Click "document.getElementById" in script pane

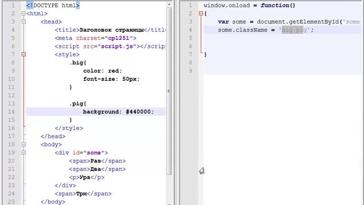point(297,22)
